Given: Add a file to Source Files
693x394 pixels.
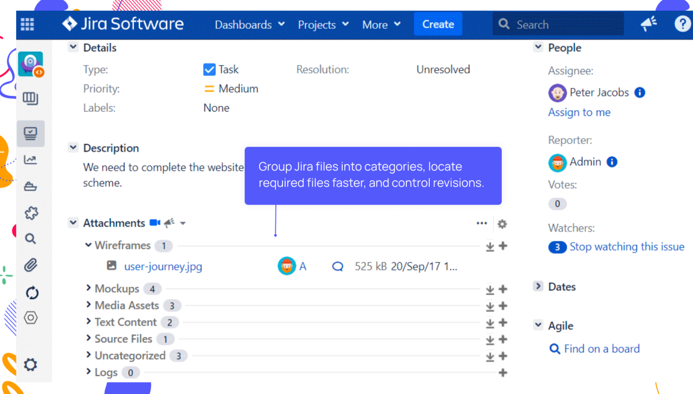Looking at the screenshot, I should (503, 339).
